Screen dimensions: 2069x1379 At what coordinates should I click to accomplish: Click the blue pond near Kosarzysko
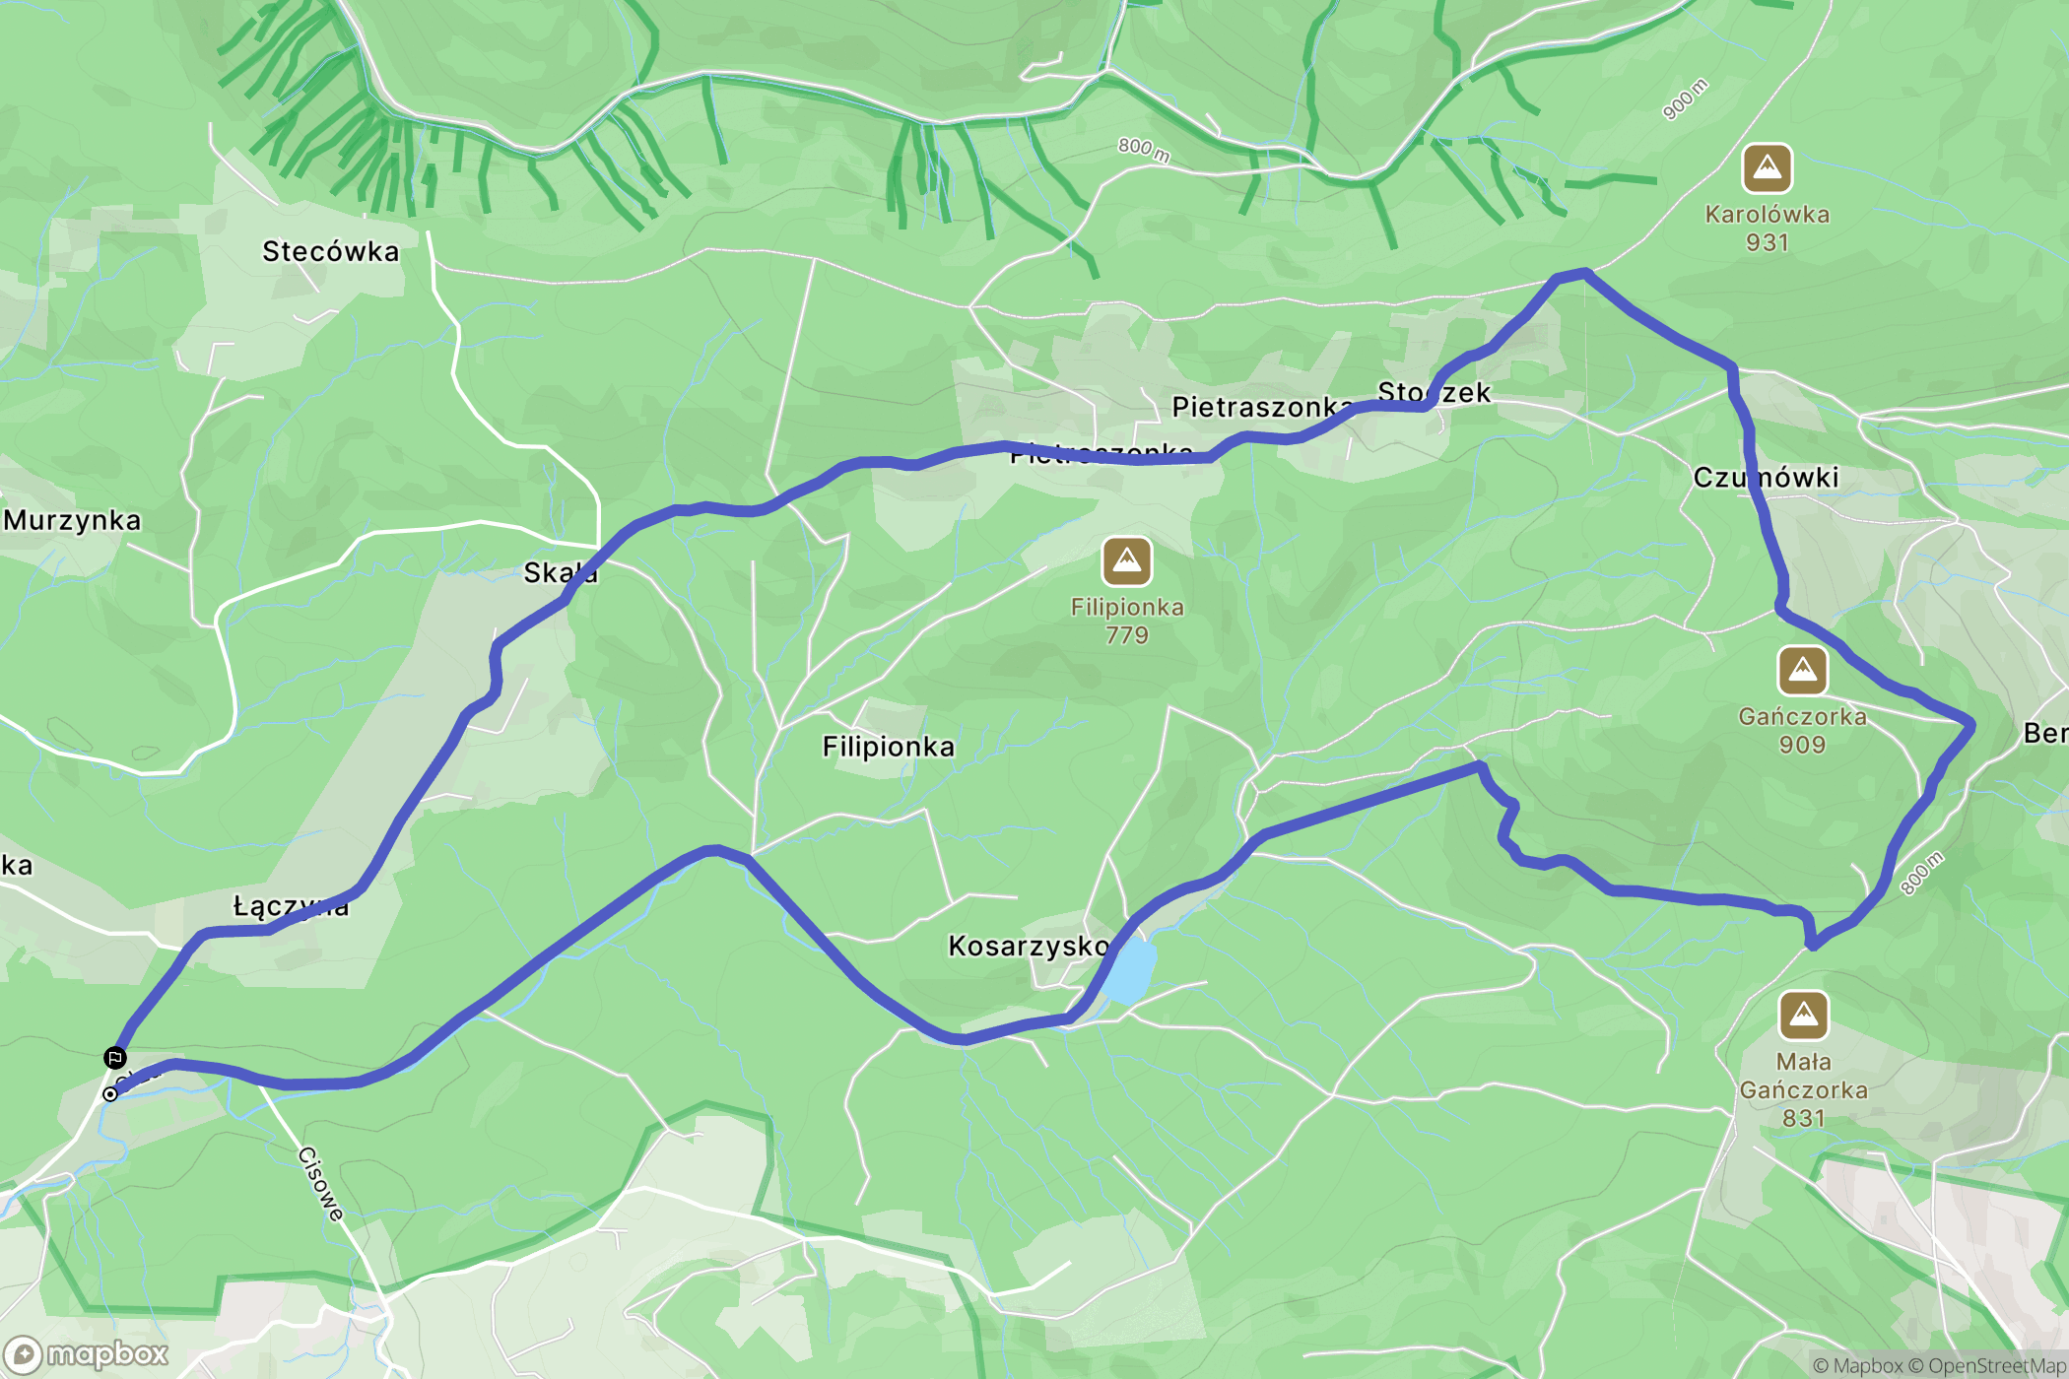pos(1128,970)
